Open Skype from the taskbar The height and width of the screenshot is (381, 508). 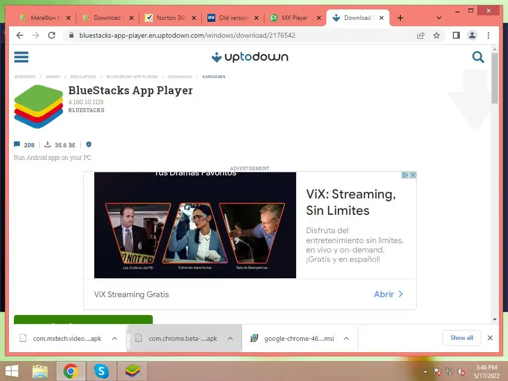(x=101, y=371)
